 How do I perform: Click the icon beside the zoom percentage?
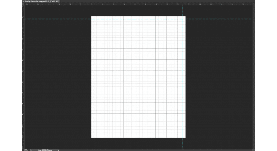(x=32, y=150)
